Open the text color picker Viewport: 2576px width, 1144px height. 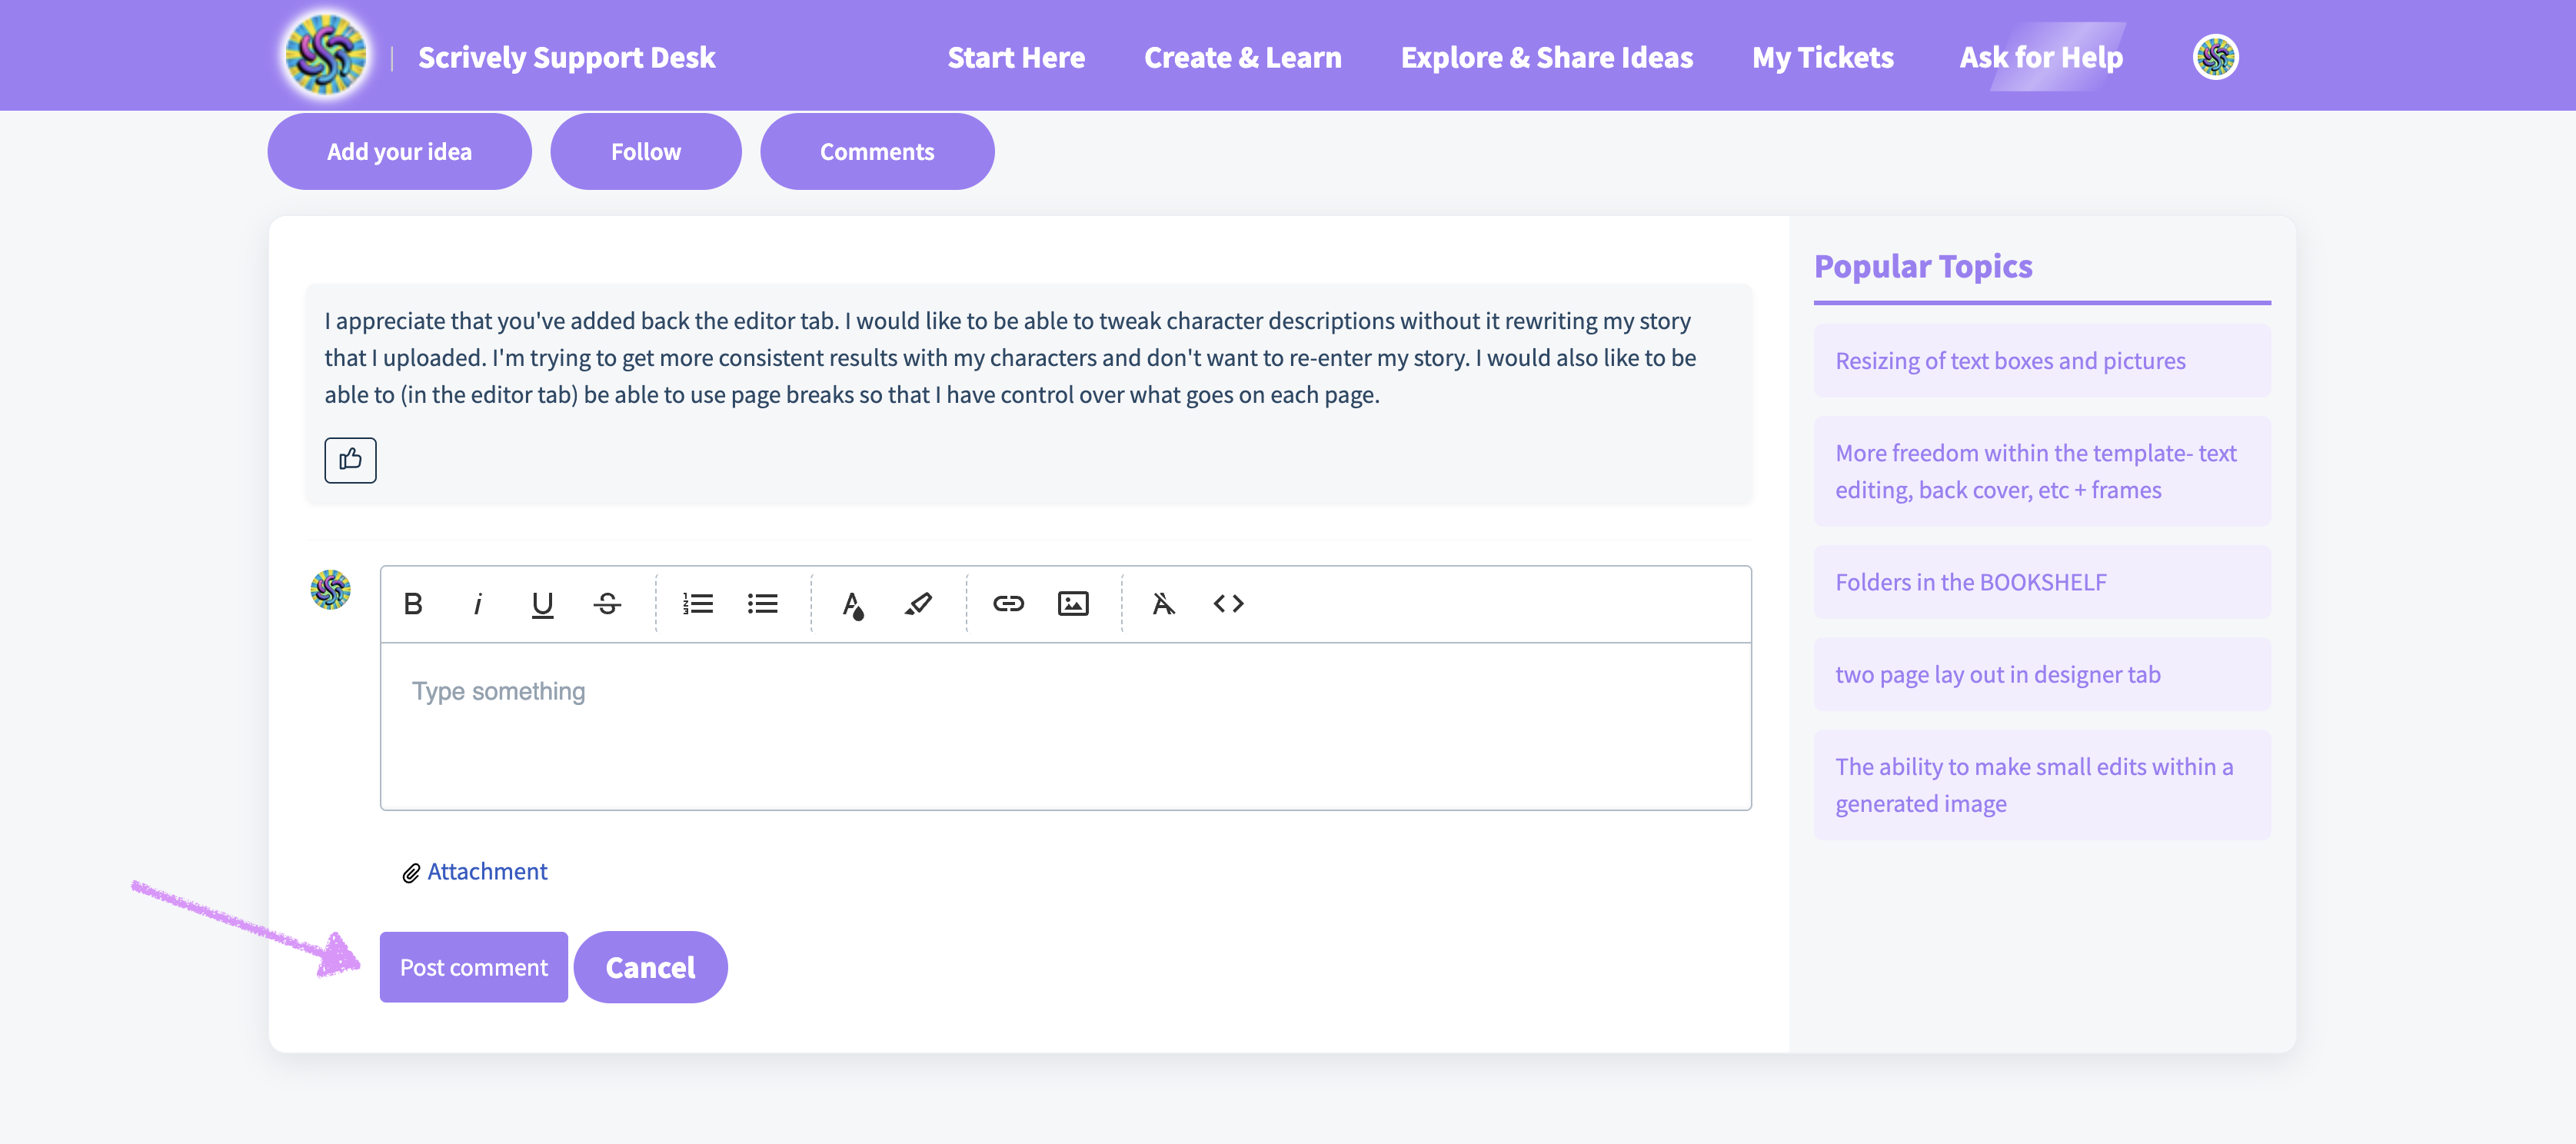click(x=853, y=604)
